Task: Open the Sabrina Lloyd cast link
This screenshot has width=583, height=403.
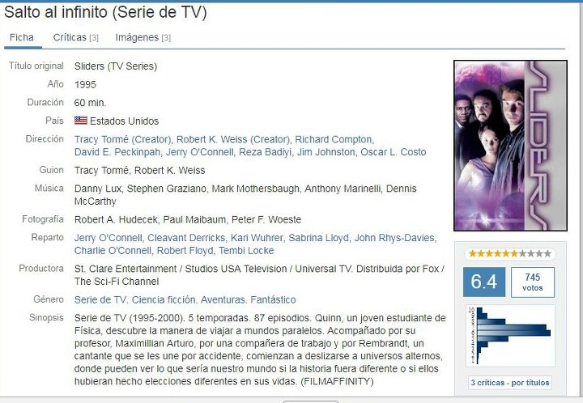Action: coord(319,238)
